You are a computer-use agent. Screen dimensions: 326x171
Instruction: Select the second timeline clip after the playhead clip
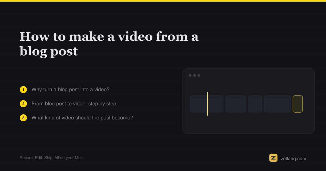coord(236,104)
